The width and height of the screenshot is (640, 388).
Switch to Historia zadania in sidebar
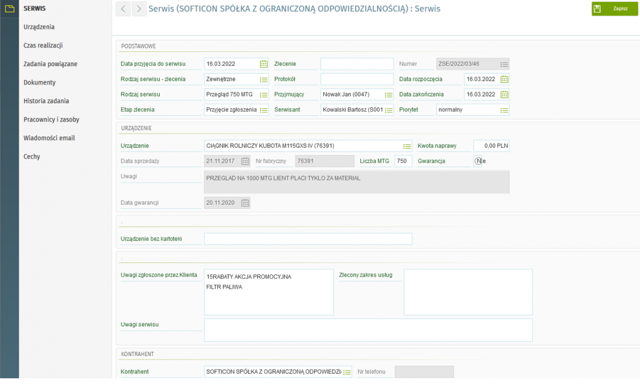46,101
